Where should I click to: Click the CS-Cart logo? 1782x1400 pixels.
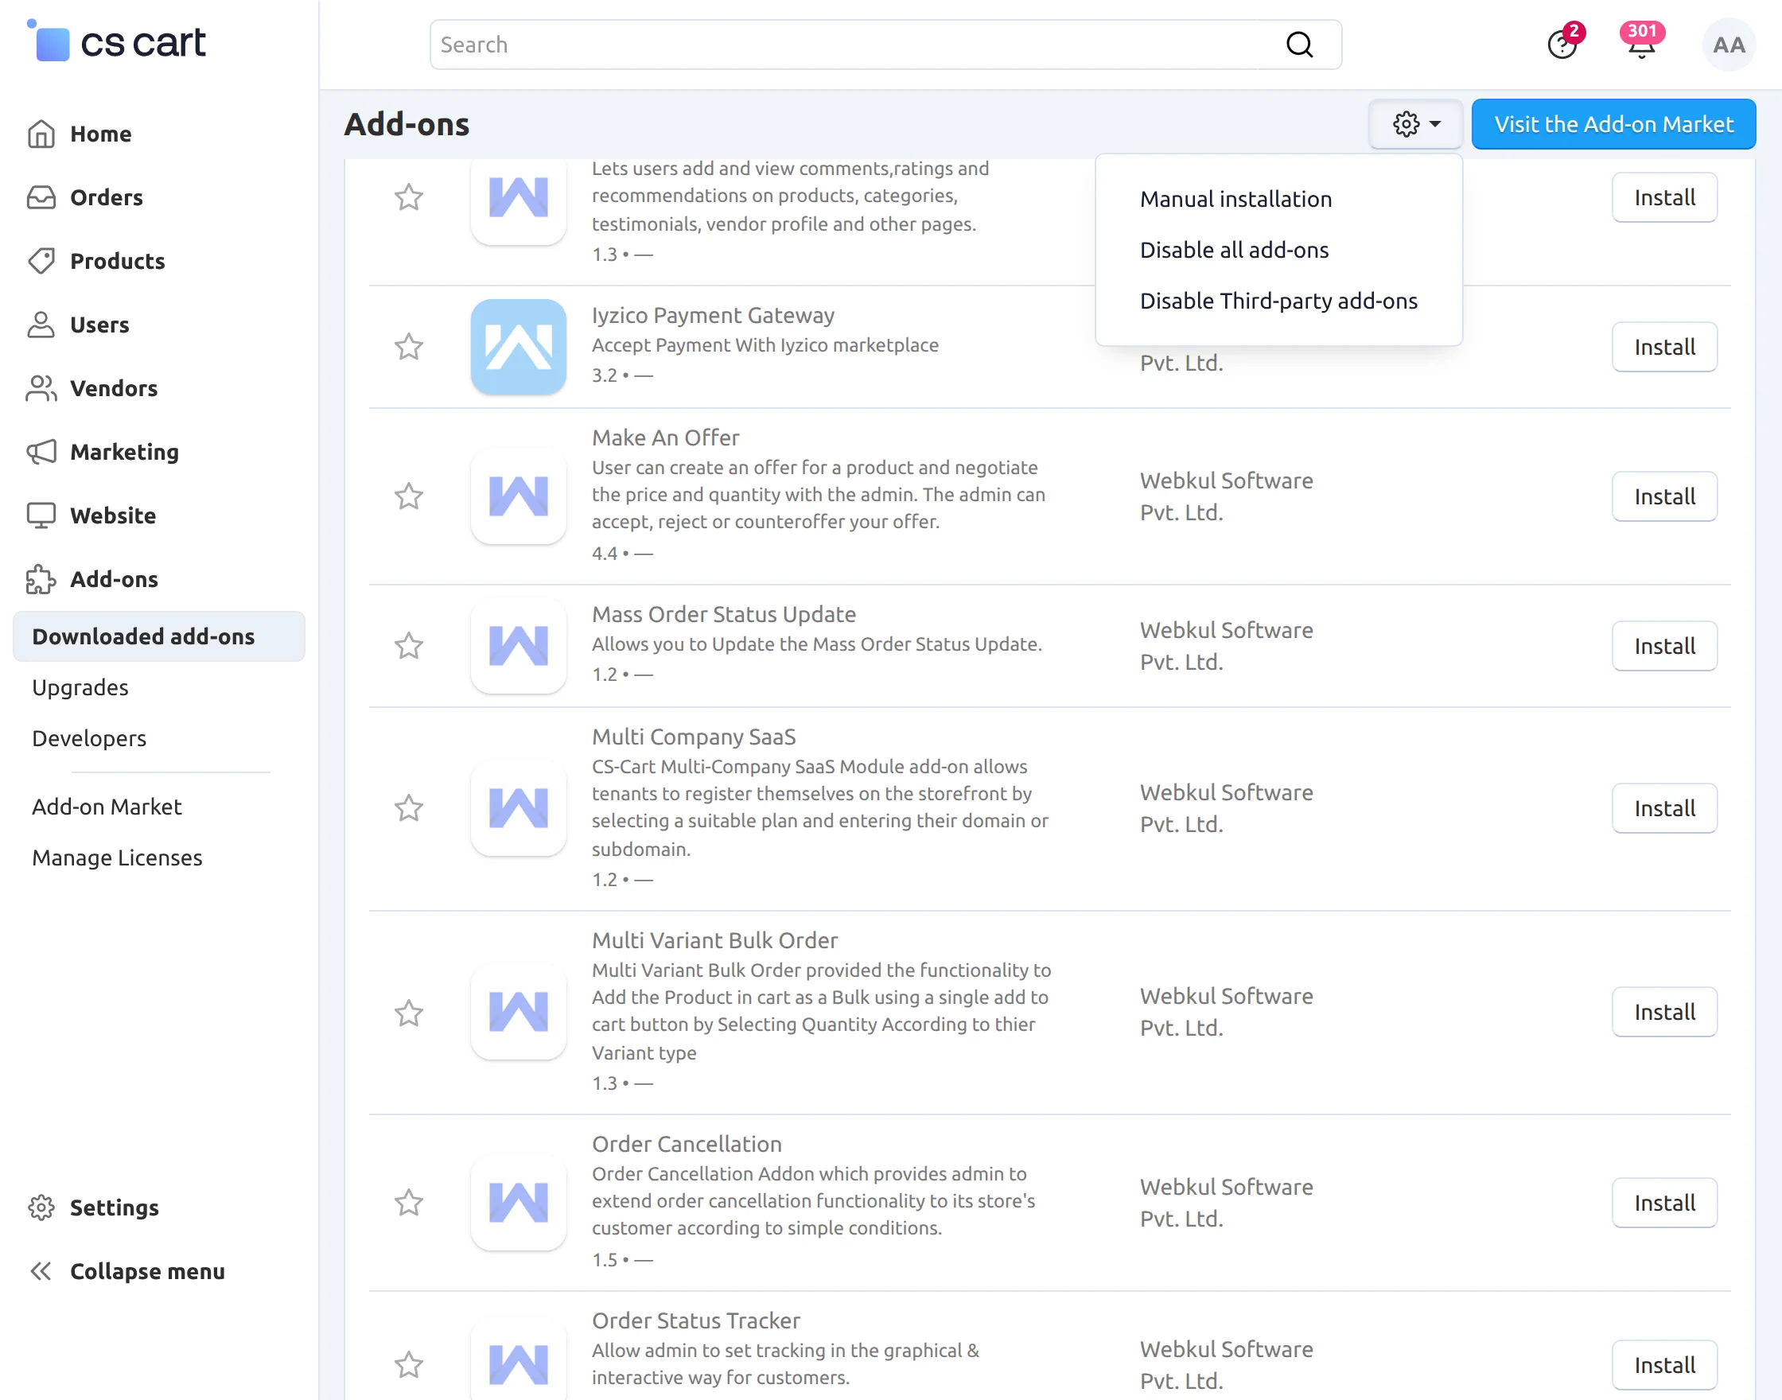[x=116, y=42]
